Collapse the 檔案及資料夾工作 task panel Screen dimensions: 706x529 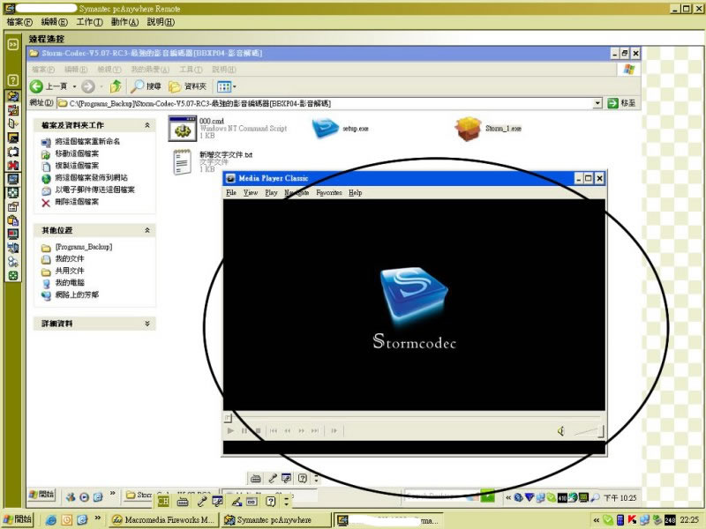(x=146, y=125)
